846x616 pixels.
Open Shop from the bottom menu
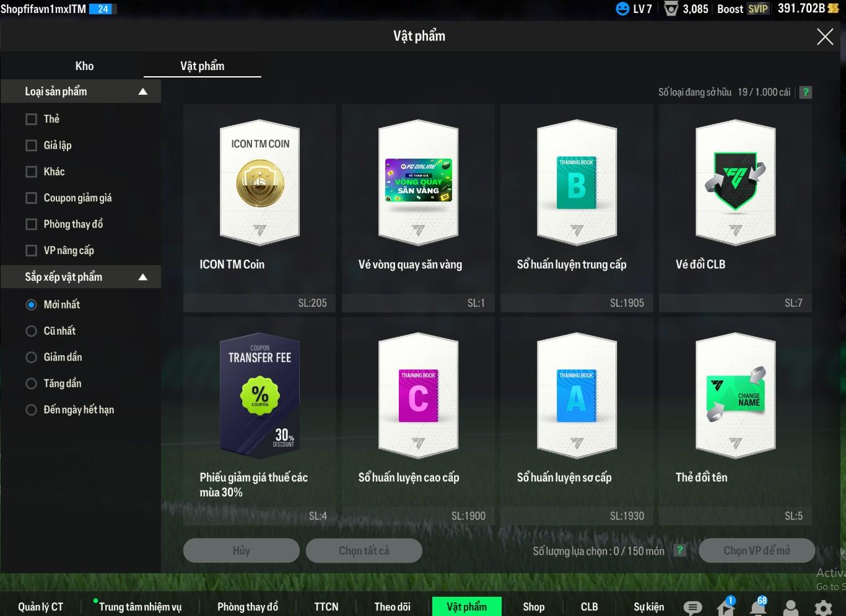pos(533,607)
